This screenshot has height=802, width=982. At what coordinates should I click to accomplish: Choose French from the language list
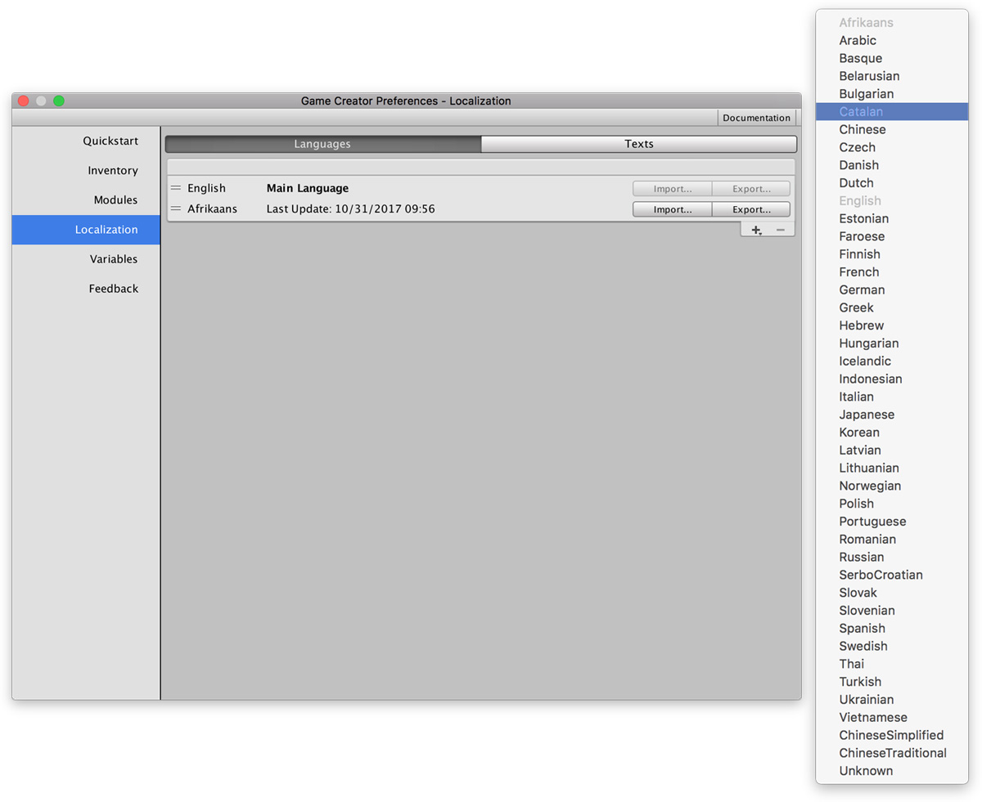tap(892, 272)
